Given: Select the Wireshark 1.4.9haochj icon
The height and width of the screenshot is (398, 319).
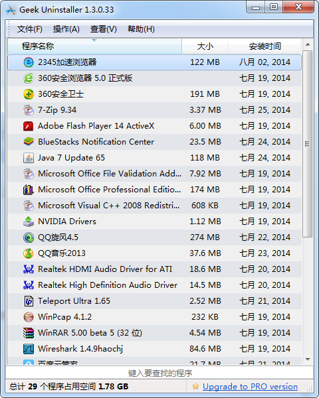Looking at the screenshot, I should click(x=29, y=349).
